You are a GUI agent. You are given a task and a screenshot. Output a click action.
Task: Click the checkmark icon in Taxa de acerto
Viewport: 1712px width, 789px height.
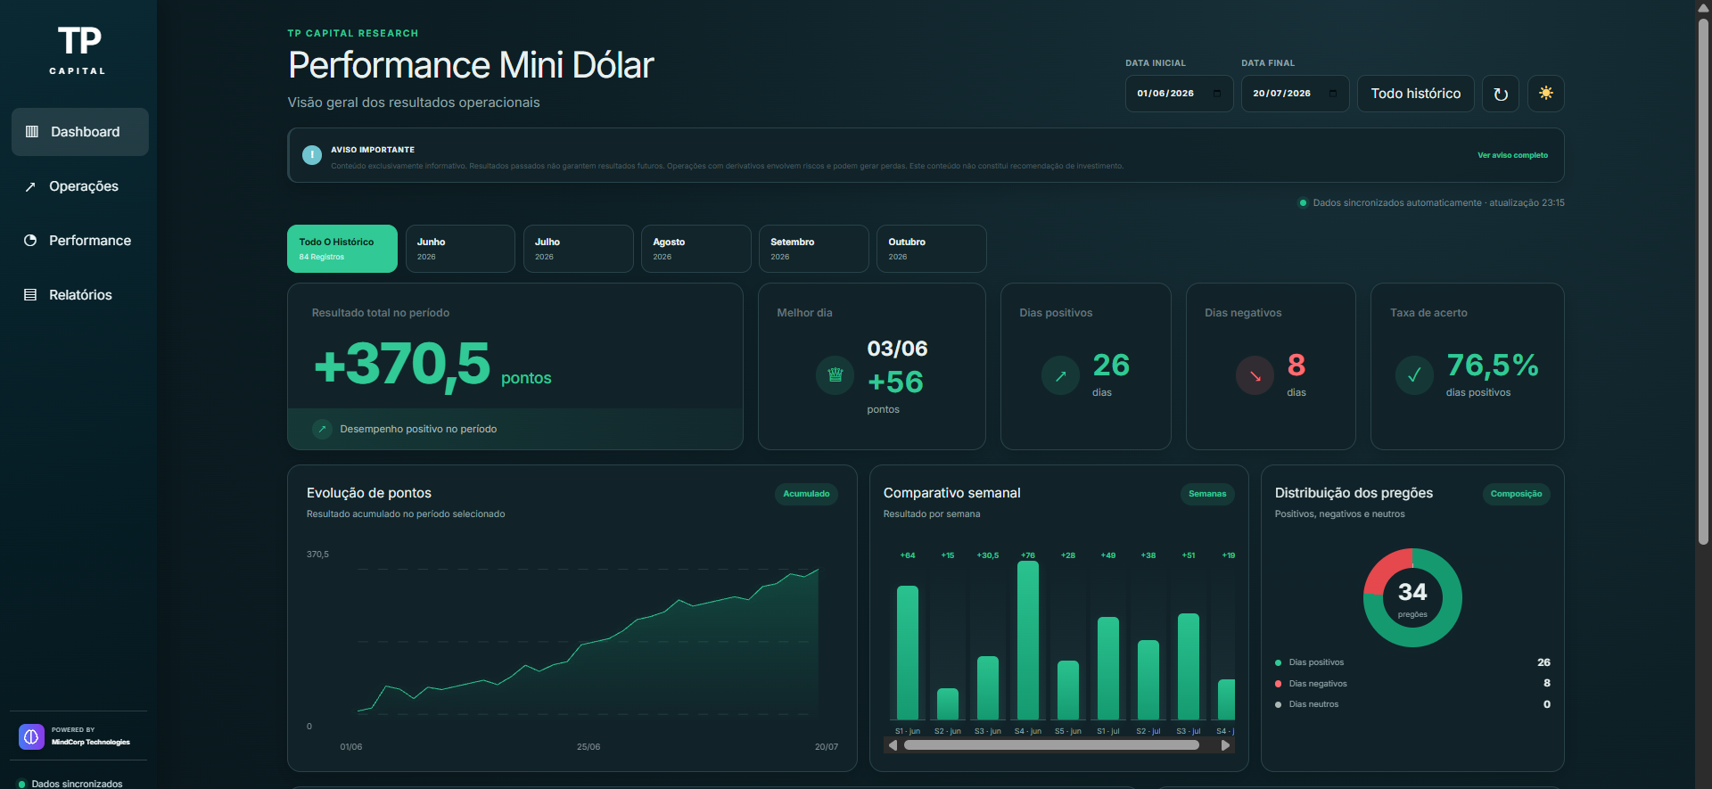1415,375
